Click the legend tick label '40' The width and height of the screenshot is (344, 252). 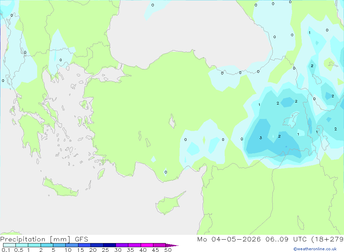point(143,250)
